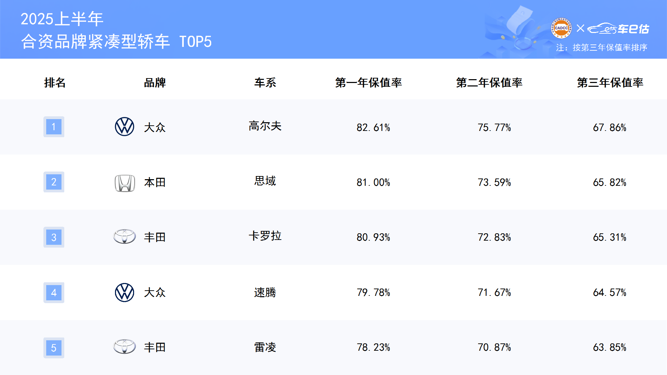Click the CADCC round emblem

pos(561,28)
